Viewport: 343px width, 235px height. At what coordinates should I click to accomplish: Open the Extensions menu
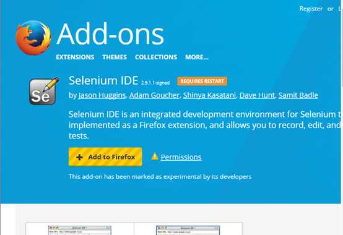[75, 57]
